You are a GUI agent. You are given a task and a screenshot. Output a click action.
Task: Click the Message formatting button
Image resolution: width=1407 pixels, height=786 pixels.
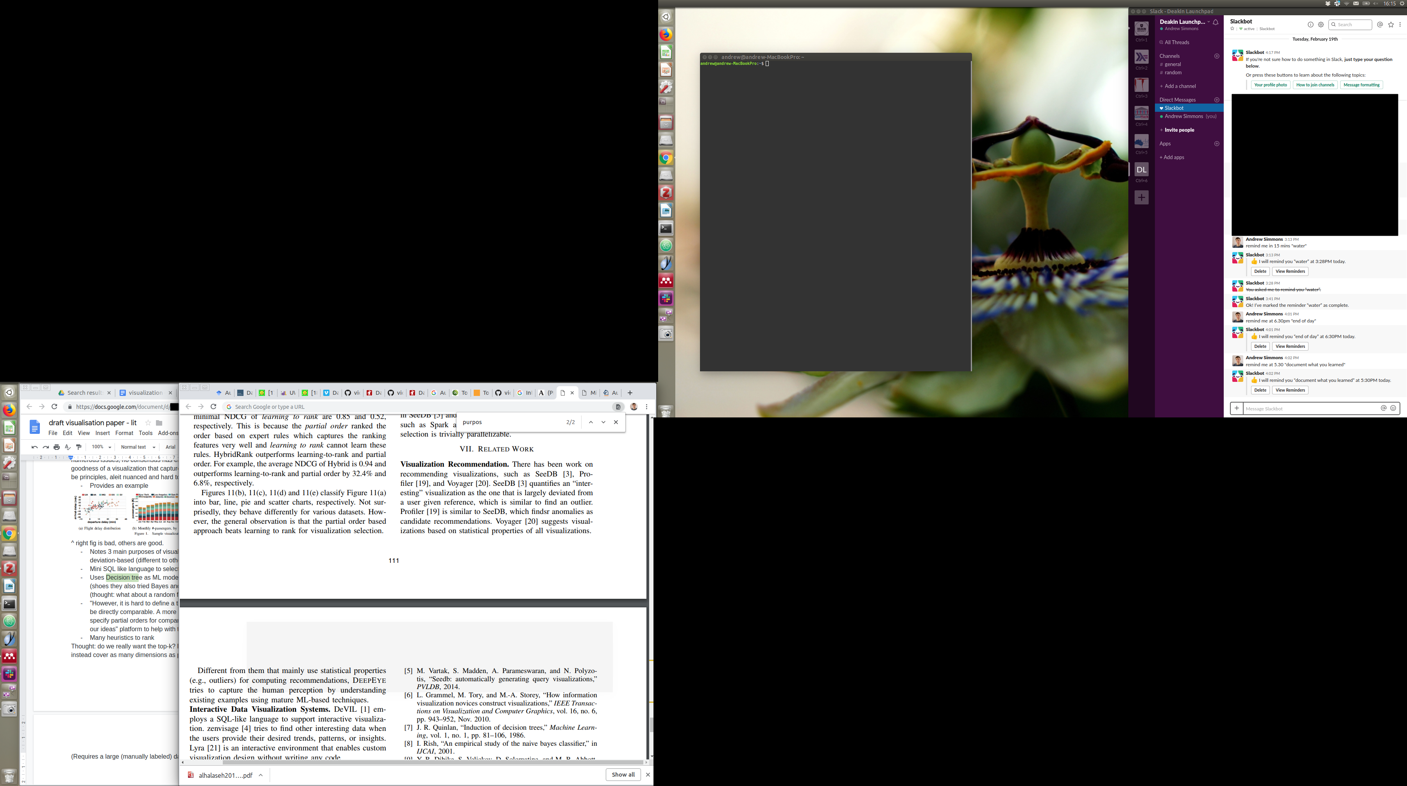click(x=1361, y=85)
